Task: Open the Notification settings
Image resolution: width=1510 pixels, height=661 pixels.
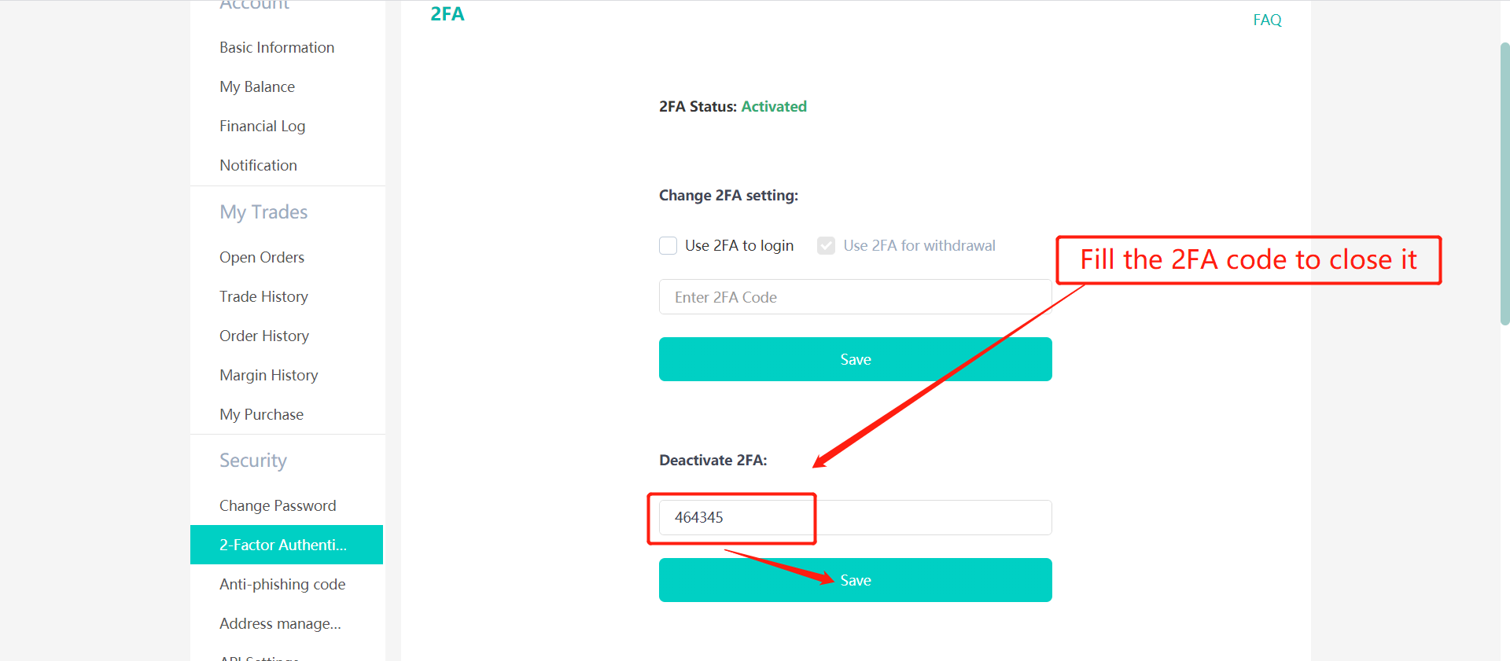Action: click(x=258, y=165)
